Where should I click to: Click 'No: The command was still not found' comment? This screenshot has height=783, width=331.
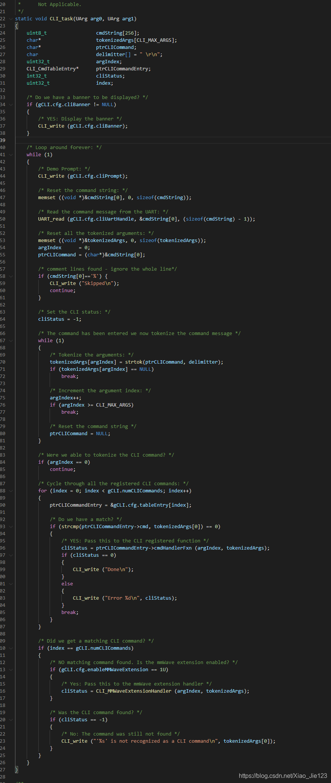tap(120, 734)
